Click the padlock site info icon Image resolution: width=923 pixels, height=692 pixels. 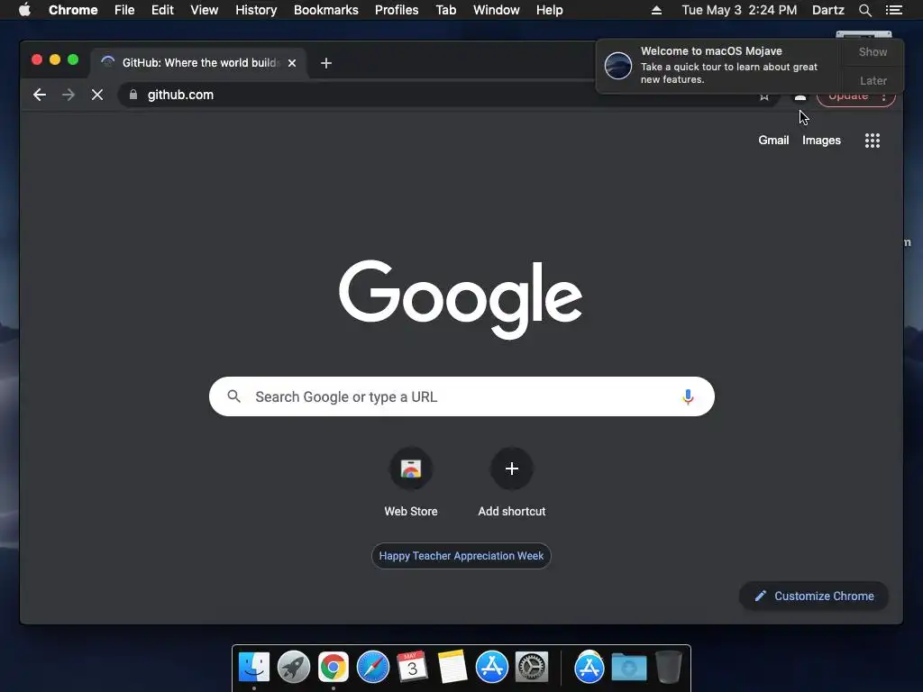[133, 95]
